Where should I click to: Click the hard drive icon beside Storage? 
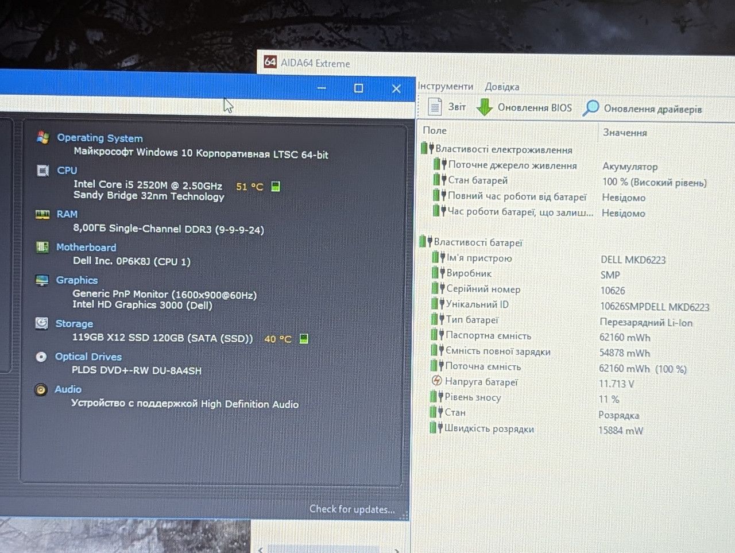click(41, 323)
